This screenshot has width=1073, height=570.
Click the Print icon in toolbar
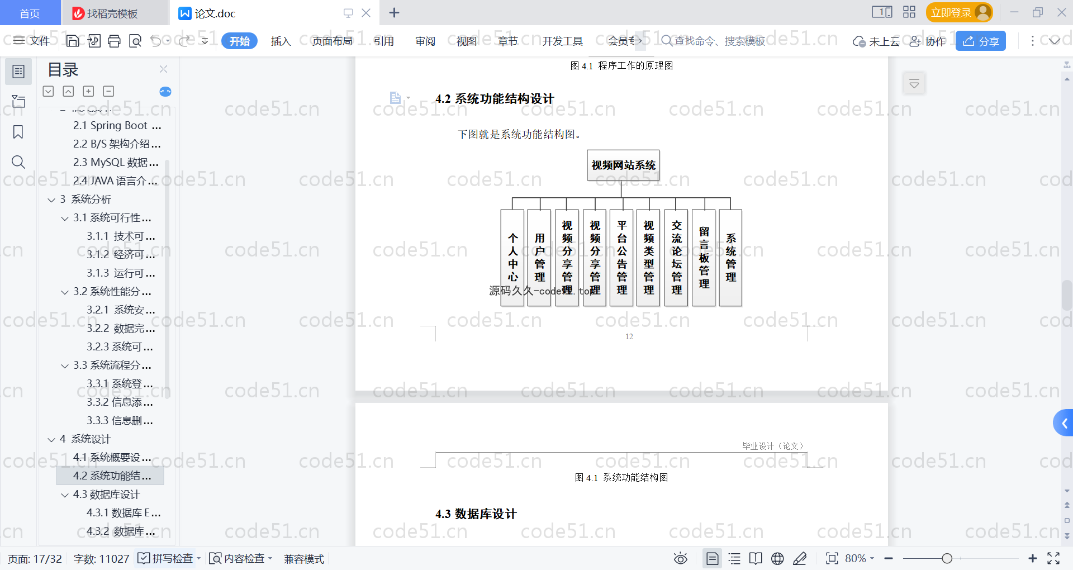pos(114,41)
